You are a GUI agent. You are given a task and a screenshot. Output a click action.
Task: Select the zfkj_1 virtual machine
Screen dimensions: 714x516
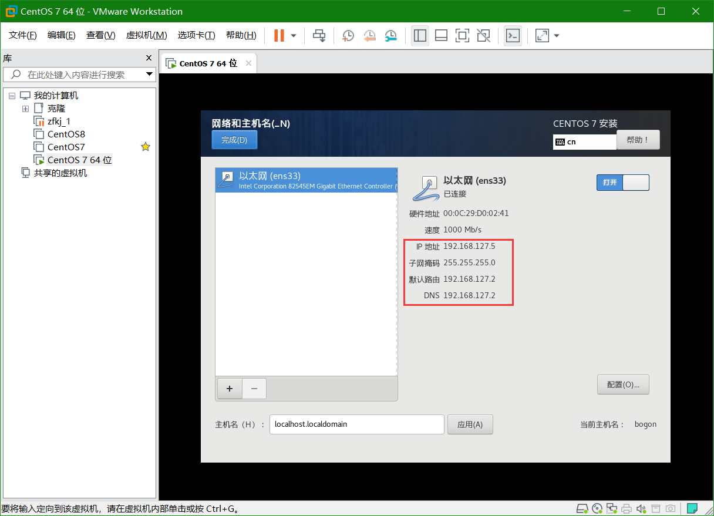59,122
